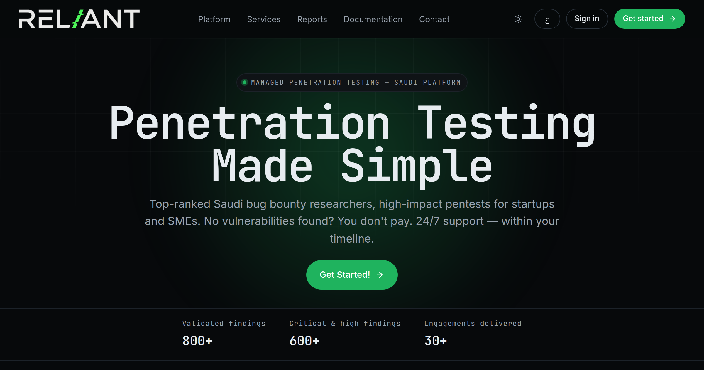Screen dimensions: 704x370
Task: Switch language with the Arabic letter button
Action: 547,19
